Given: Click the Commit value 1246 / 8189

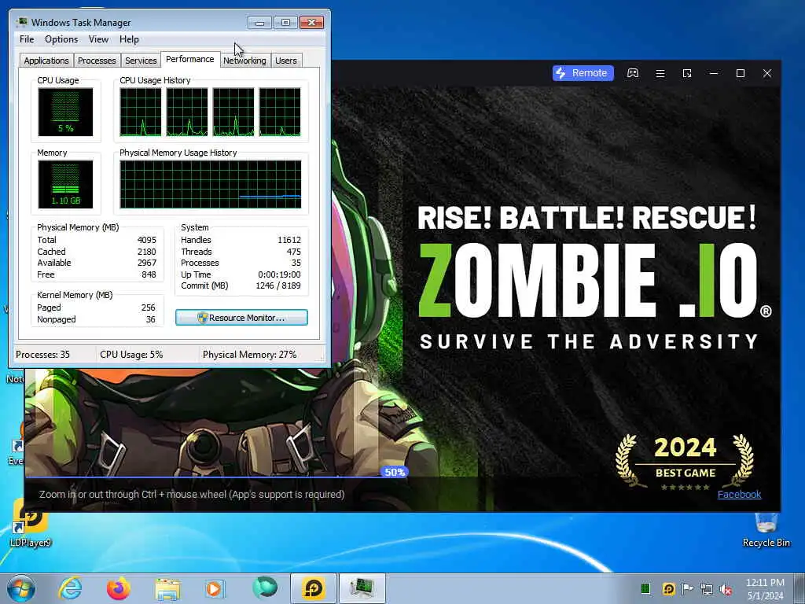Looking at the screenshot, I should pyautogui.click(x=278, y=286).
